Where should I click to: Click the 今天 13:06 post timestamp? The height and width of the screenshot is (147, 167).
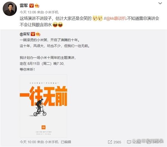28,12
